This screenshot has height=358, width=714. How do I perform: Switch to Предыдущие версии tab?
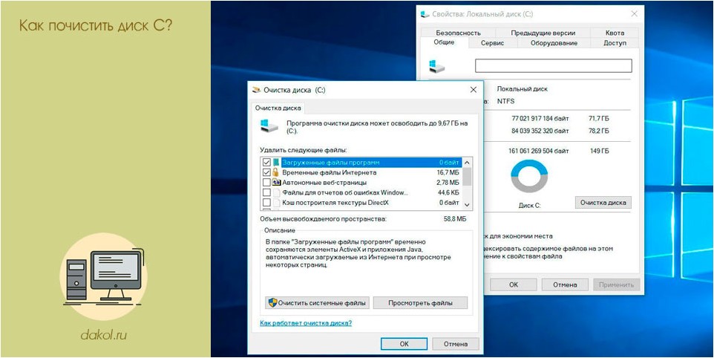tap(543, 33)
